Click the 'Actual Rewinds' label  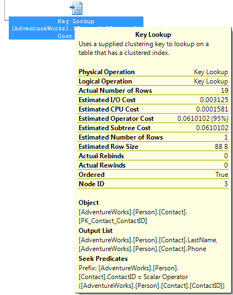click(102, 165)
